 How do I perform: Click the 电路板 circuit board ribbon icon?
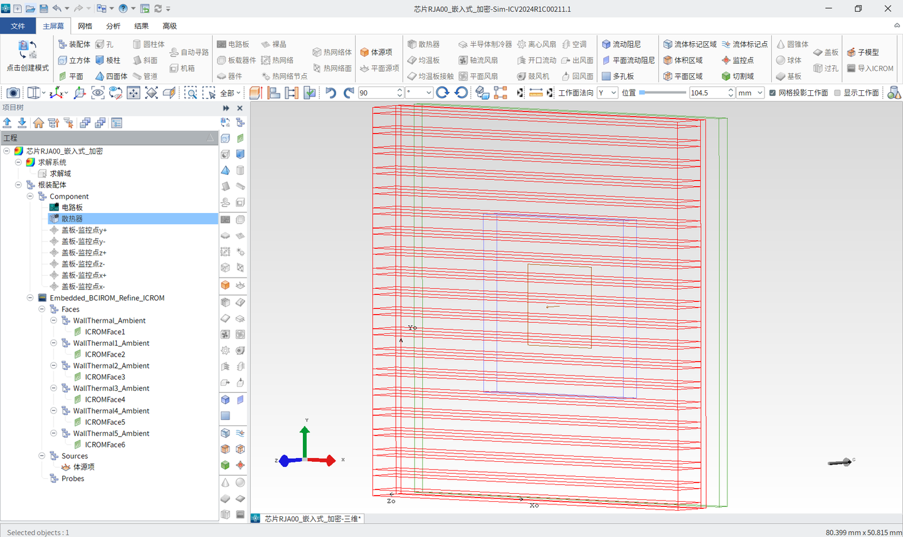(222, 44)
